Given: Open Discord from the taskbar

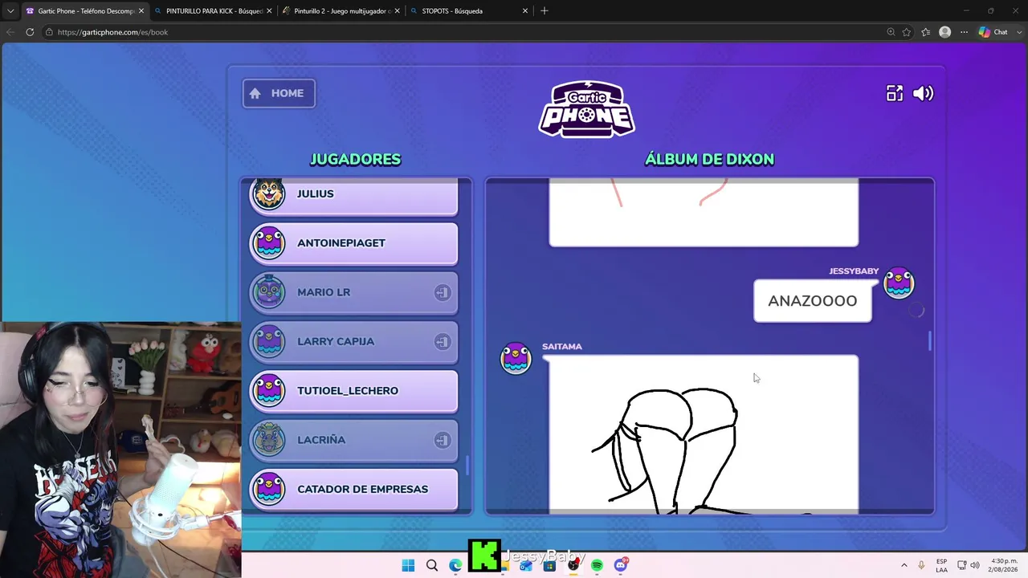Looking at the screenshot, I should click(621, 565).
